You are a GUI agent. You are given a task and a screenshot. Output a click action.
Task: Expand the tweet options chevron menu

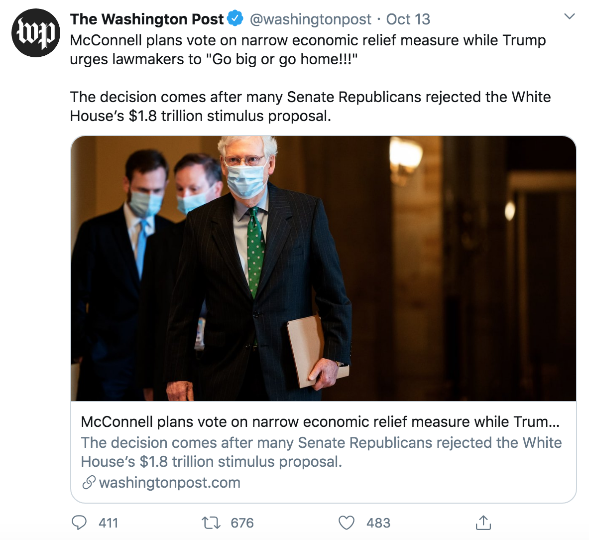(569, 17)
